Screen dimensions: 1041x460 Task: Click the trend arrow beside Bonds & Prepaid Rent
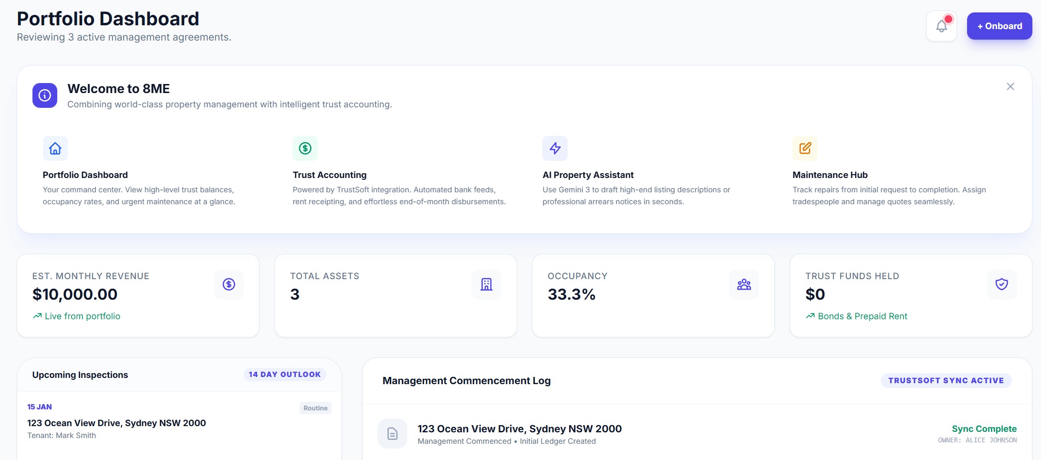(x=810, y=316)
